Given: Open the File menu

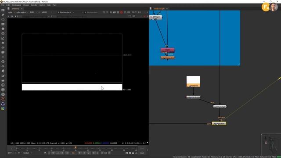Looking at the screenshot, I should 3,5.
